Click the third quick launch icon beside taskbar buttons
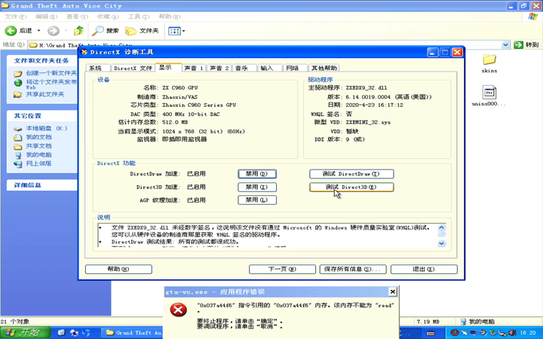 coord(86,333)
